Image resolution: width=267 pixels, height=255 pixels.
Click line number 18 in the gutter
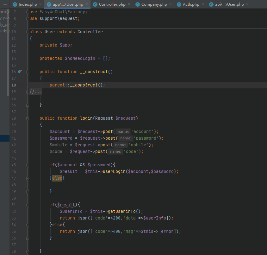point(14,85)
